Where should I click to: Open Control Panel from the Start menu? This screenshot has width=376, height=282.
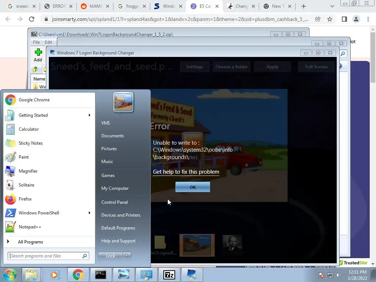click(115, 202)
